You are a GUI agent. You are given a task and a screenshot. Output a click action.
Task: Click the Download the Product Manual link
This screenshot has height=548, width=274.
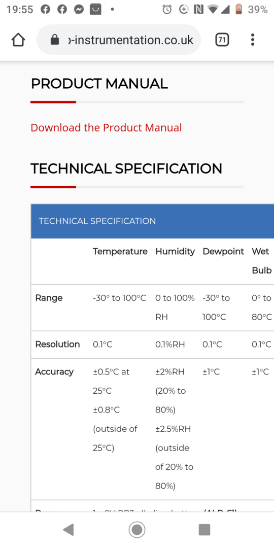106,127
